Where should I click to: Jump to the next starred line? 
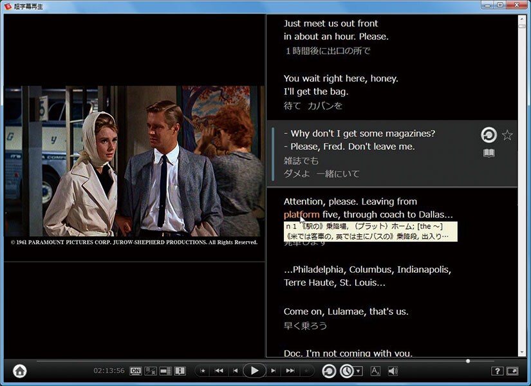click(306, 371)
